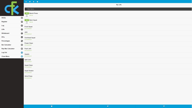Select the Jerk lift

(108, 33)
